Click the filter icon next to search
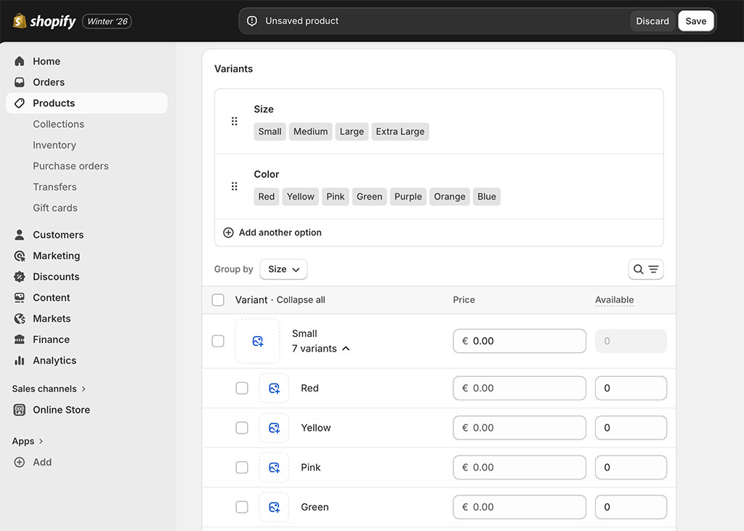Viewport: 744px width, 531px height. click(652, 269)
